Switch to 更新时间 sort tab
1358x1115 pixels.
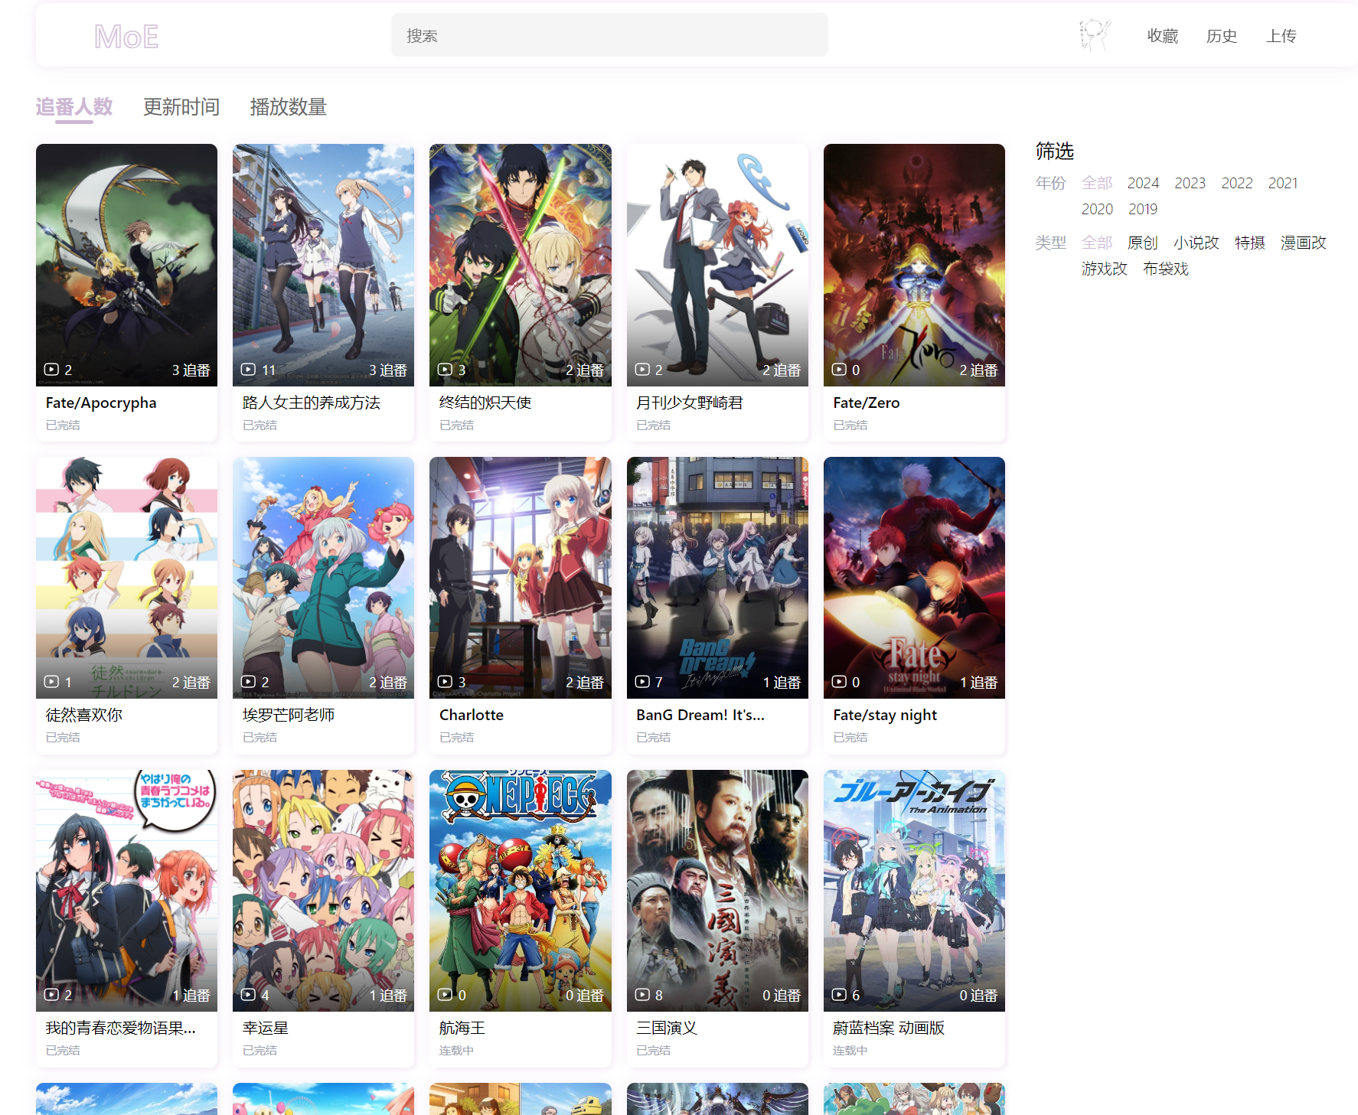[181, 107]
